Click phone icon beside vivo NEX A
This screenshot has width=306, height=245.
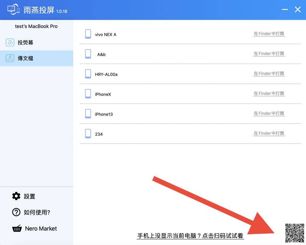point(88,34)
